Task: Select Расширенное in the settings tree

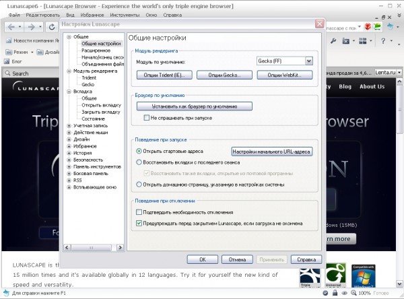Action: (x=96, y=51)
